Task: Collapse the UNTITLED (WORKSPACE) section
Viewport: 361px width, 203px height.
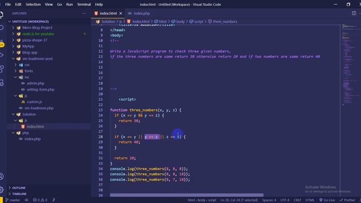Action: tap(49, 21)
